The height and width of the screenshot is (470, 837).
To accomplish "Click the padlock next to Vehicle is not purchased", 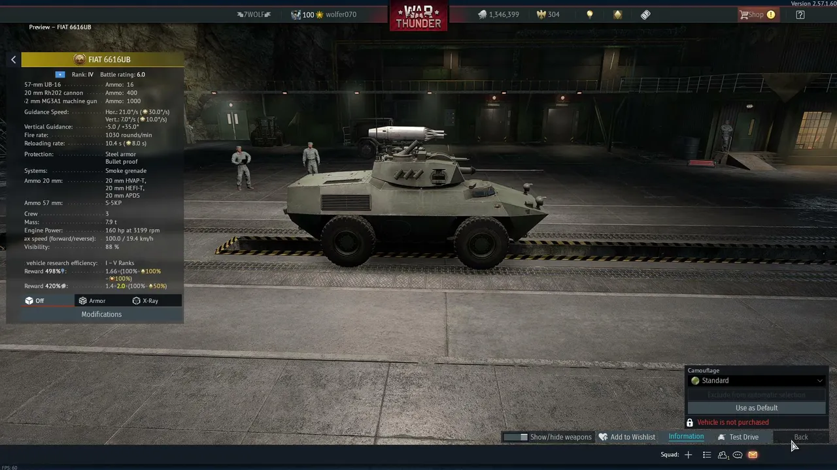I will 690,422.
